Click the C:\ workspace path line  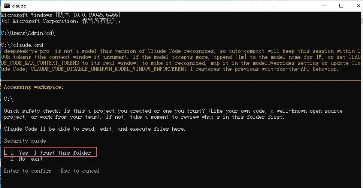[8, 99]
